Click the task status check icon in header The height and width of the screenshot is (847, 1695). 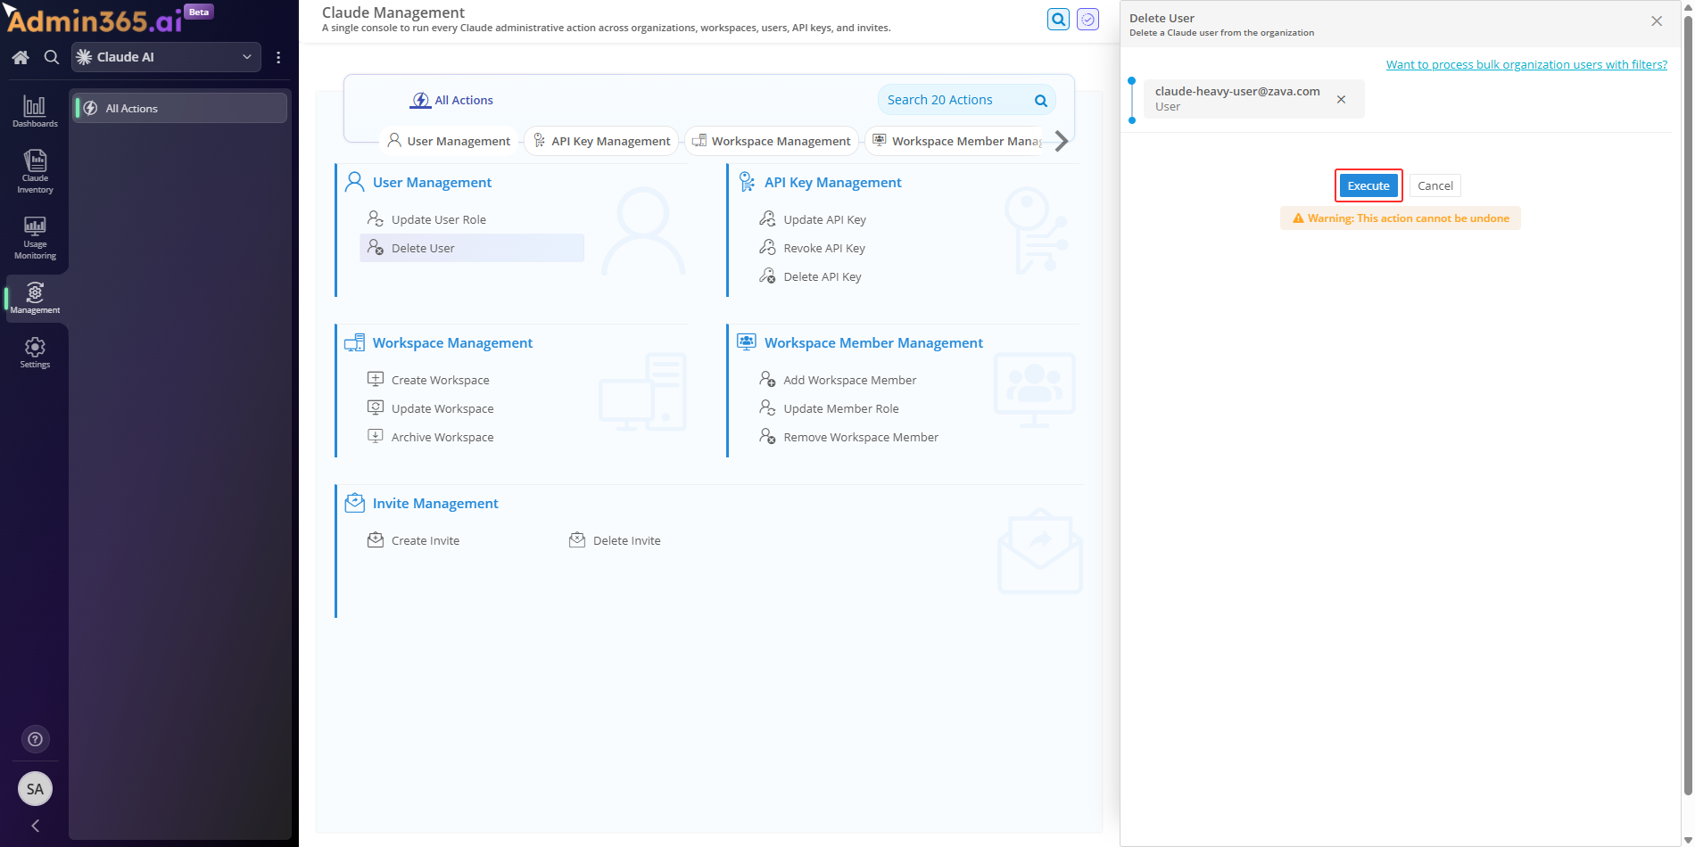pyautogui.click(x=1087, y=19)
